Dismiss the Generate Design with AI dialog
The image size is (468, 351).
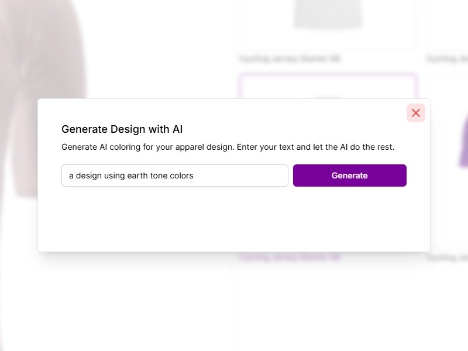[x=416, y=113]
